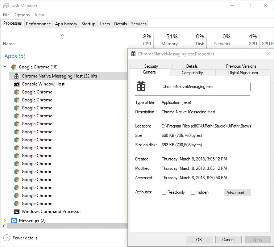Click the Chrome Native Messaging Host process icon
The height and width of the screenshot is (247, 274).
[x=17, y=76]
